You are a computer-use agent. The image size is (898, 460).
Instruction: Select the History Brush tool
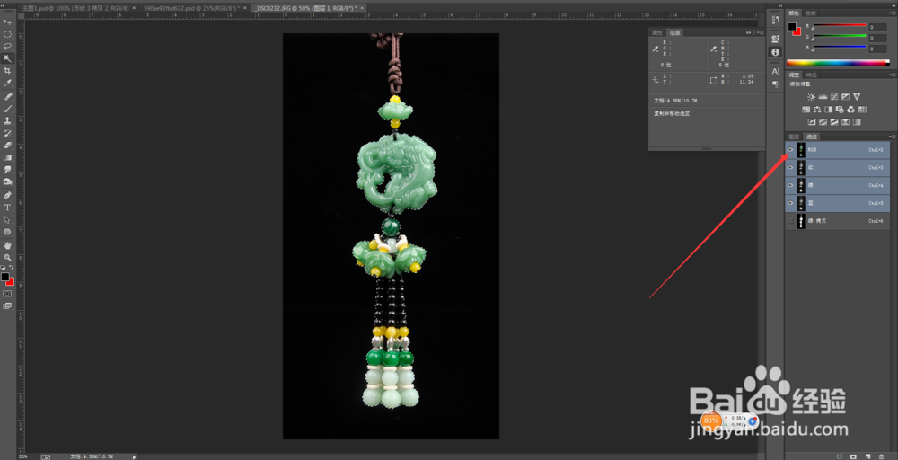pos(7,133)
